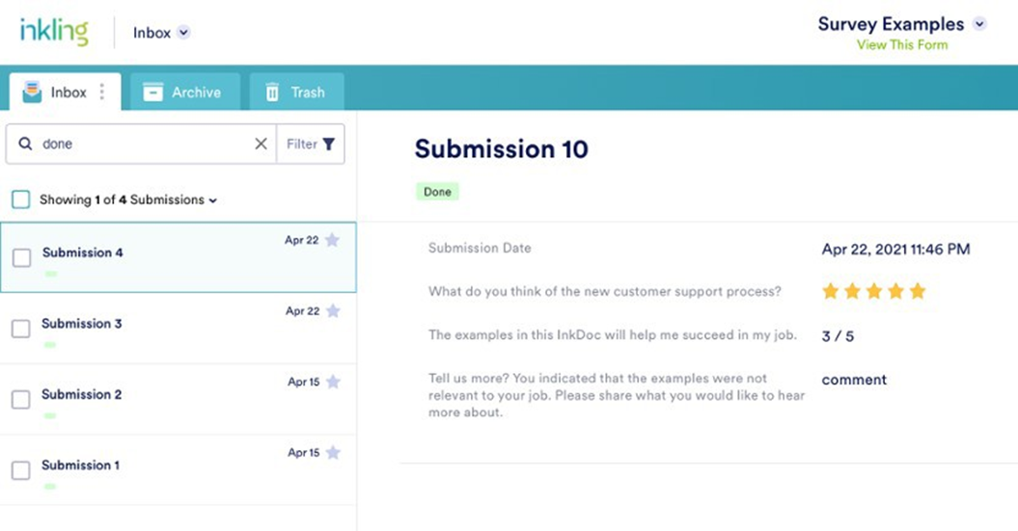Click the green Done status label
The image size is (1018, 531).
pos(437,192)
